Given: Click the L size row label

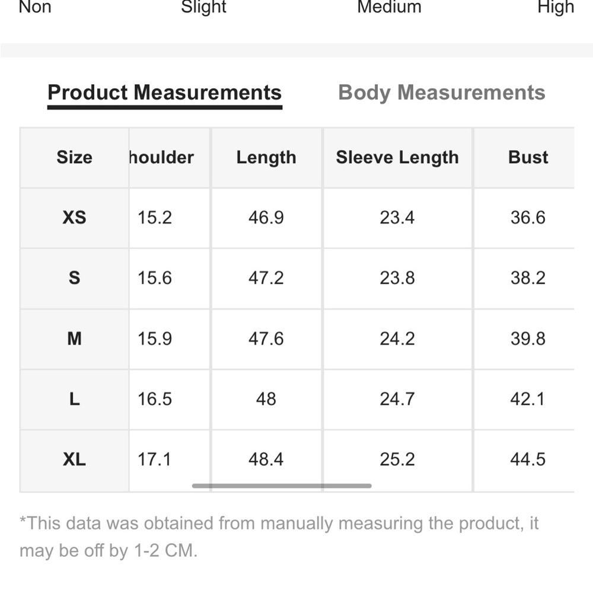Looking at the screenshot, I should pyautogui.click(x=74, y=399).
